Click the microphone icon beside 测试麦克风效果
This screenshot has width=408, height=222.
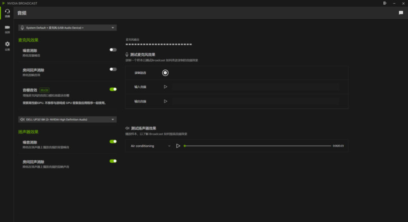(127, 55)
